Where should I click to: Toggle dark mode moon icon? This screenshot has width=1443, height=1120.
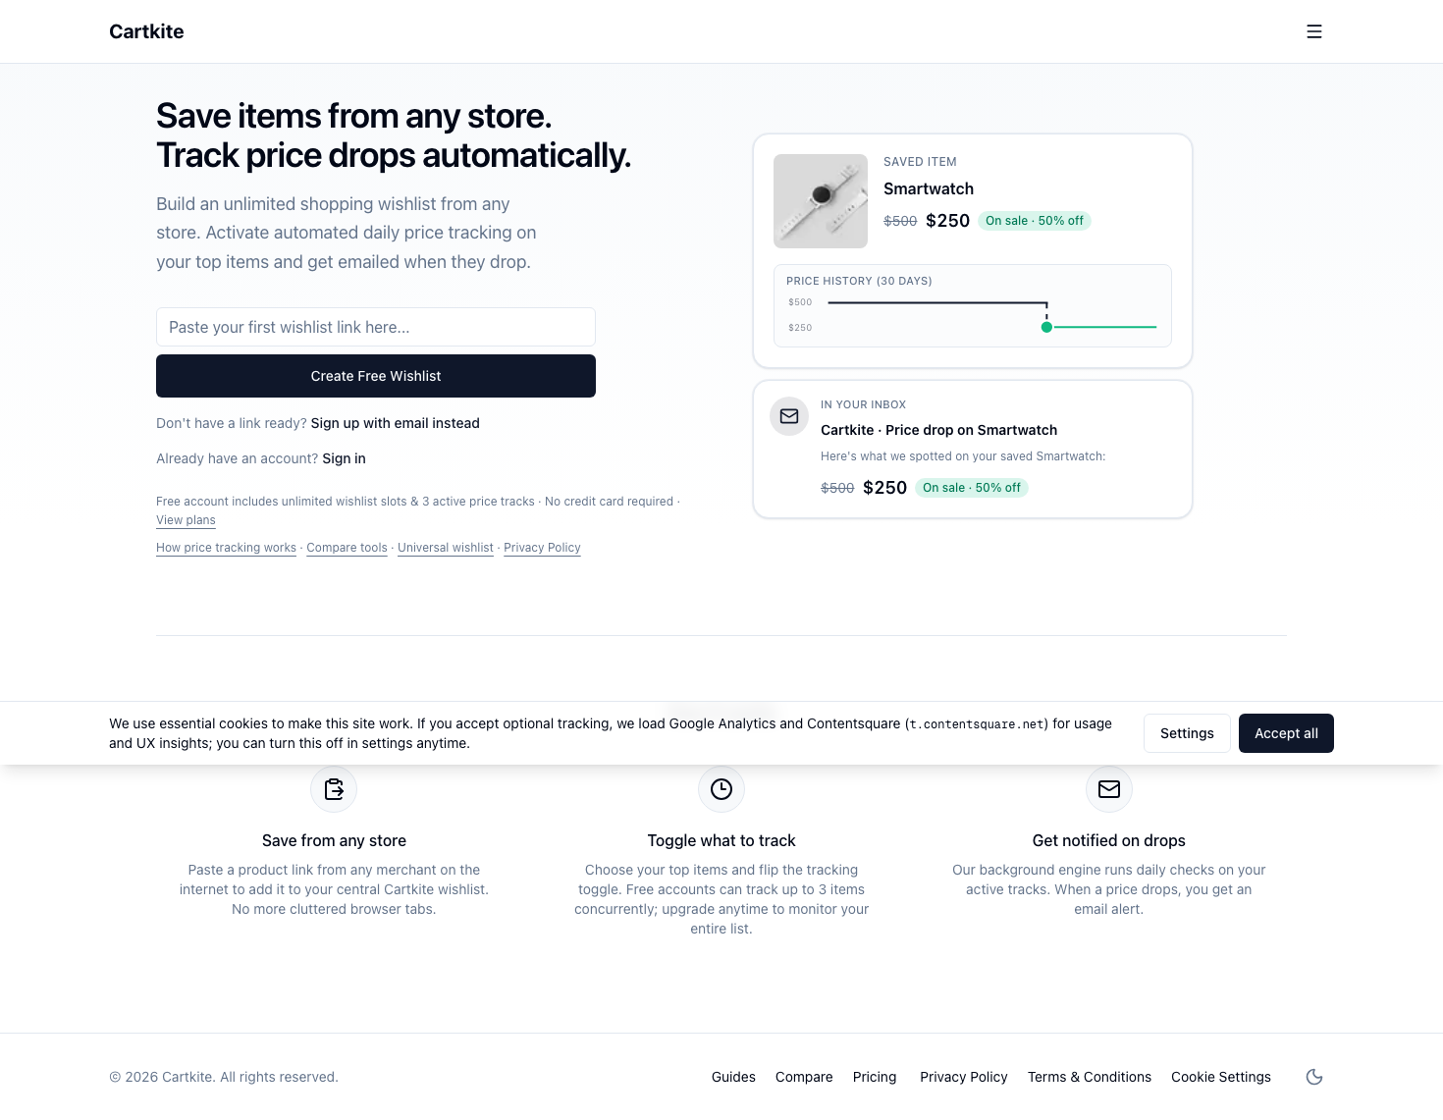[x=1314, y=1077]
